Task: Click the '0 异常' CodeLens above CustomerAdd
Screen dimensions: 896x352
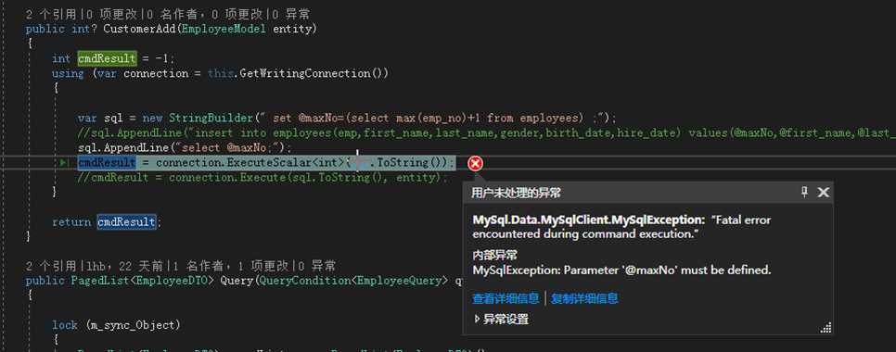Action: click(x=290, y=14)
